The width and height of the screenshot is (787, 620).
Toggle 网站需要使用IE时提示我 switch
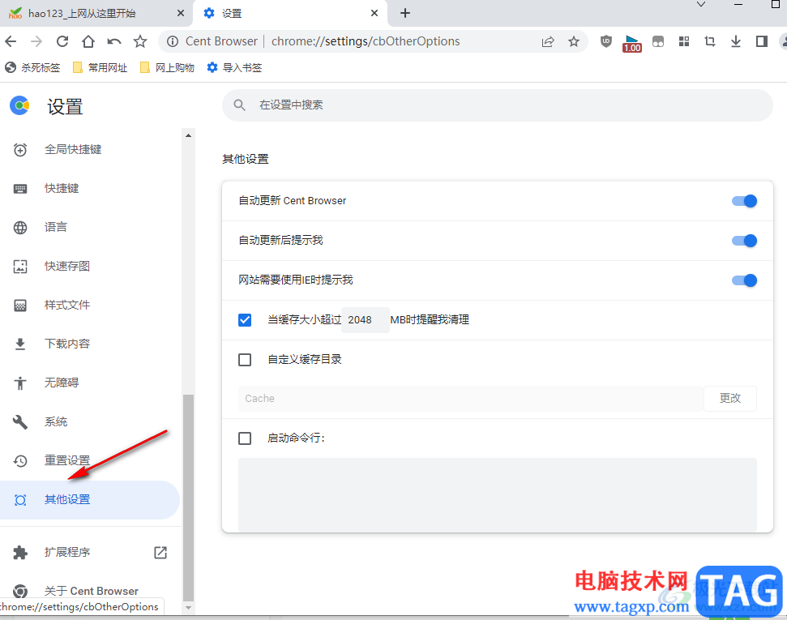[x=744, y=280]
